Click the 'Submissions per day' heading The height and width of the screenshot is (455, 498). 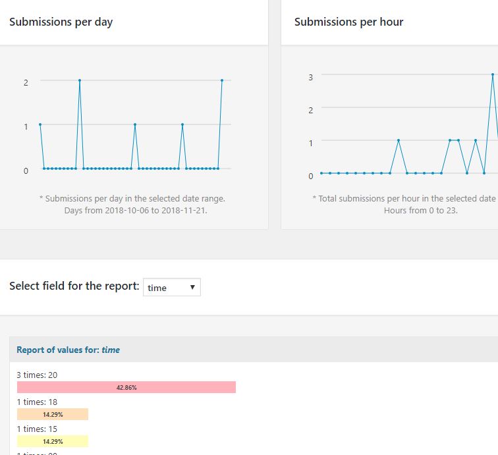pos(61,22)
